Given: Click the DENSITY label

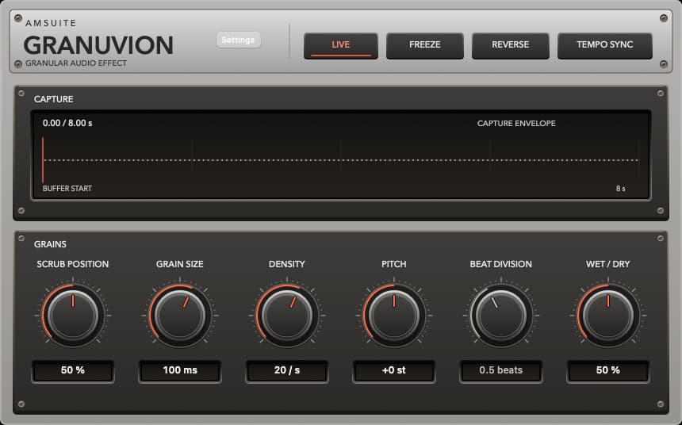Looking at the screenshot, I should 287,264.
